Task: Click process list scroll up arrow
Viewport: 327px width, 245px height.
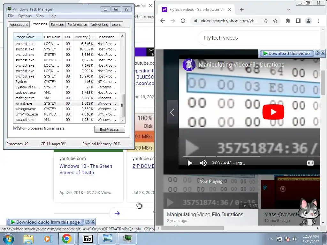Action: coord(122,36)
